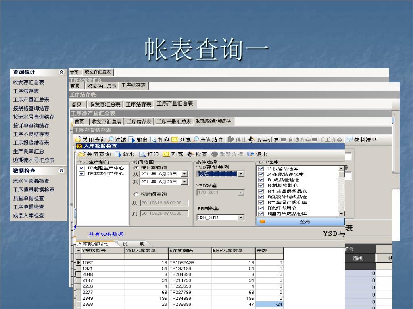Click the 从 time field 20110619-08:00:00

[165, 203]
